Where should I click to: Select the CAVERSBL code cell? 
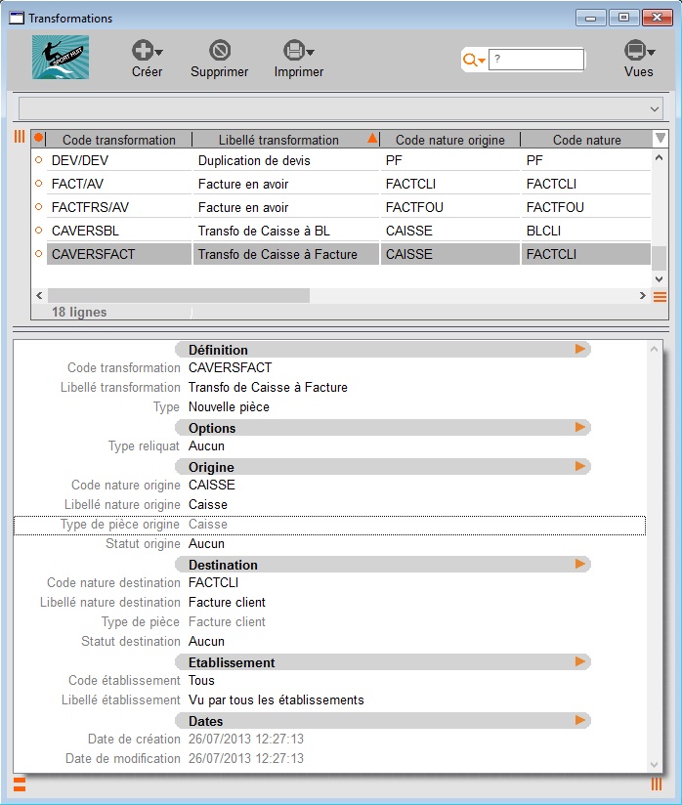click(x=119, y=231)
